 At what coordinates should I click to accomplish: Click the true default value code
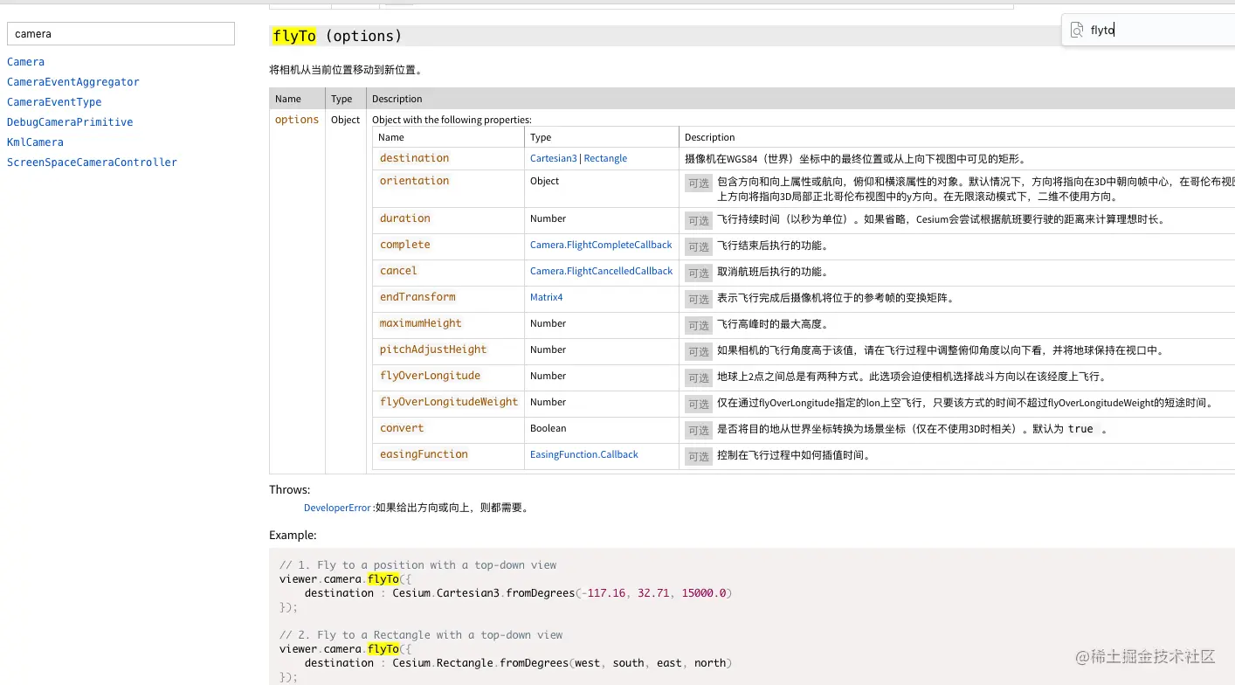point(1080,429)
